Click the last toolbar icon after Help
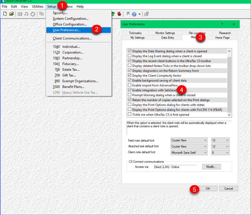The width and height of the screenshot is (251, 215). coord(146,14)
